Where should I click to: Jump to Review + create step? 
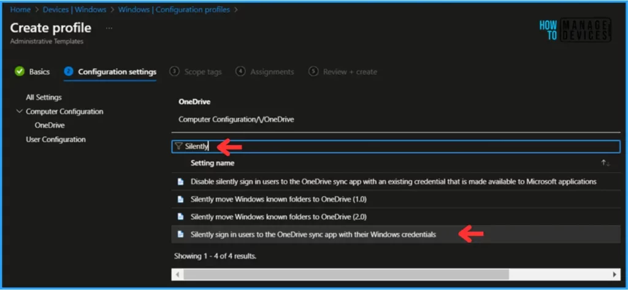350,72
